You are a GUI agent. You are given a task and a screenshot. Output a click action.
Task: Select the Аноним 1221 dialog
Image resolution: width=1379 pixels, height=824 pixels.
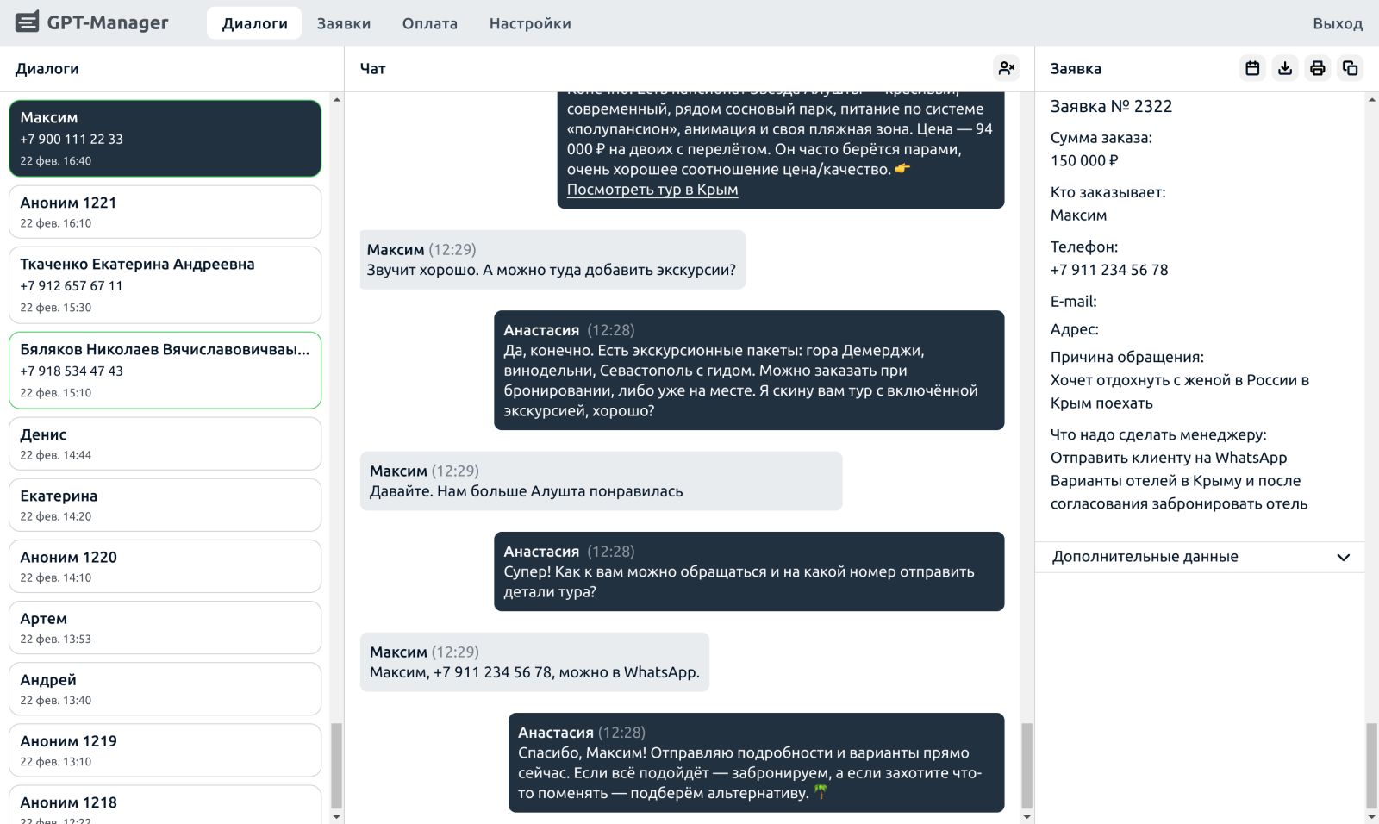click(165, 212)
